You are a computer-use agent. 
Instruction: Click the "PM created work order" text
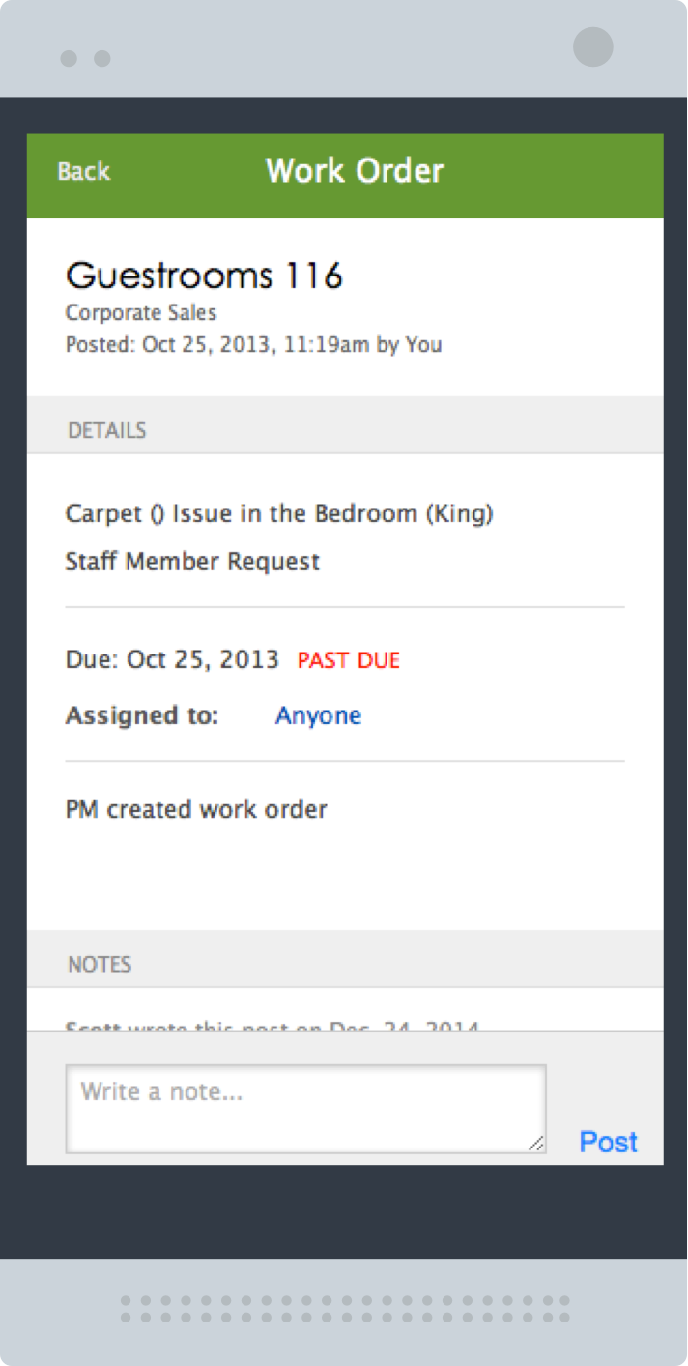[196, 809]
